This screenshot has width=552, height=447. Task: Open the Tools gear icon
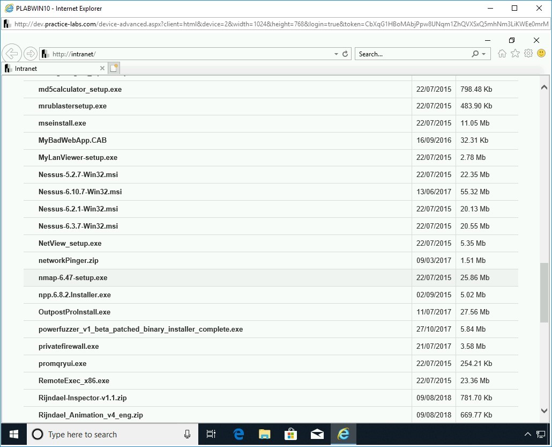(x=528, y=53)
